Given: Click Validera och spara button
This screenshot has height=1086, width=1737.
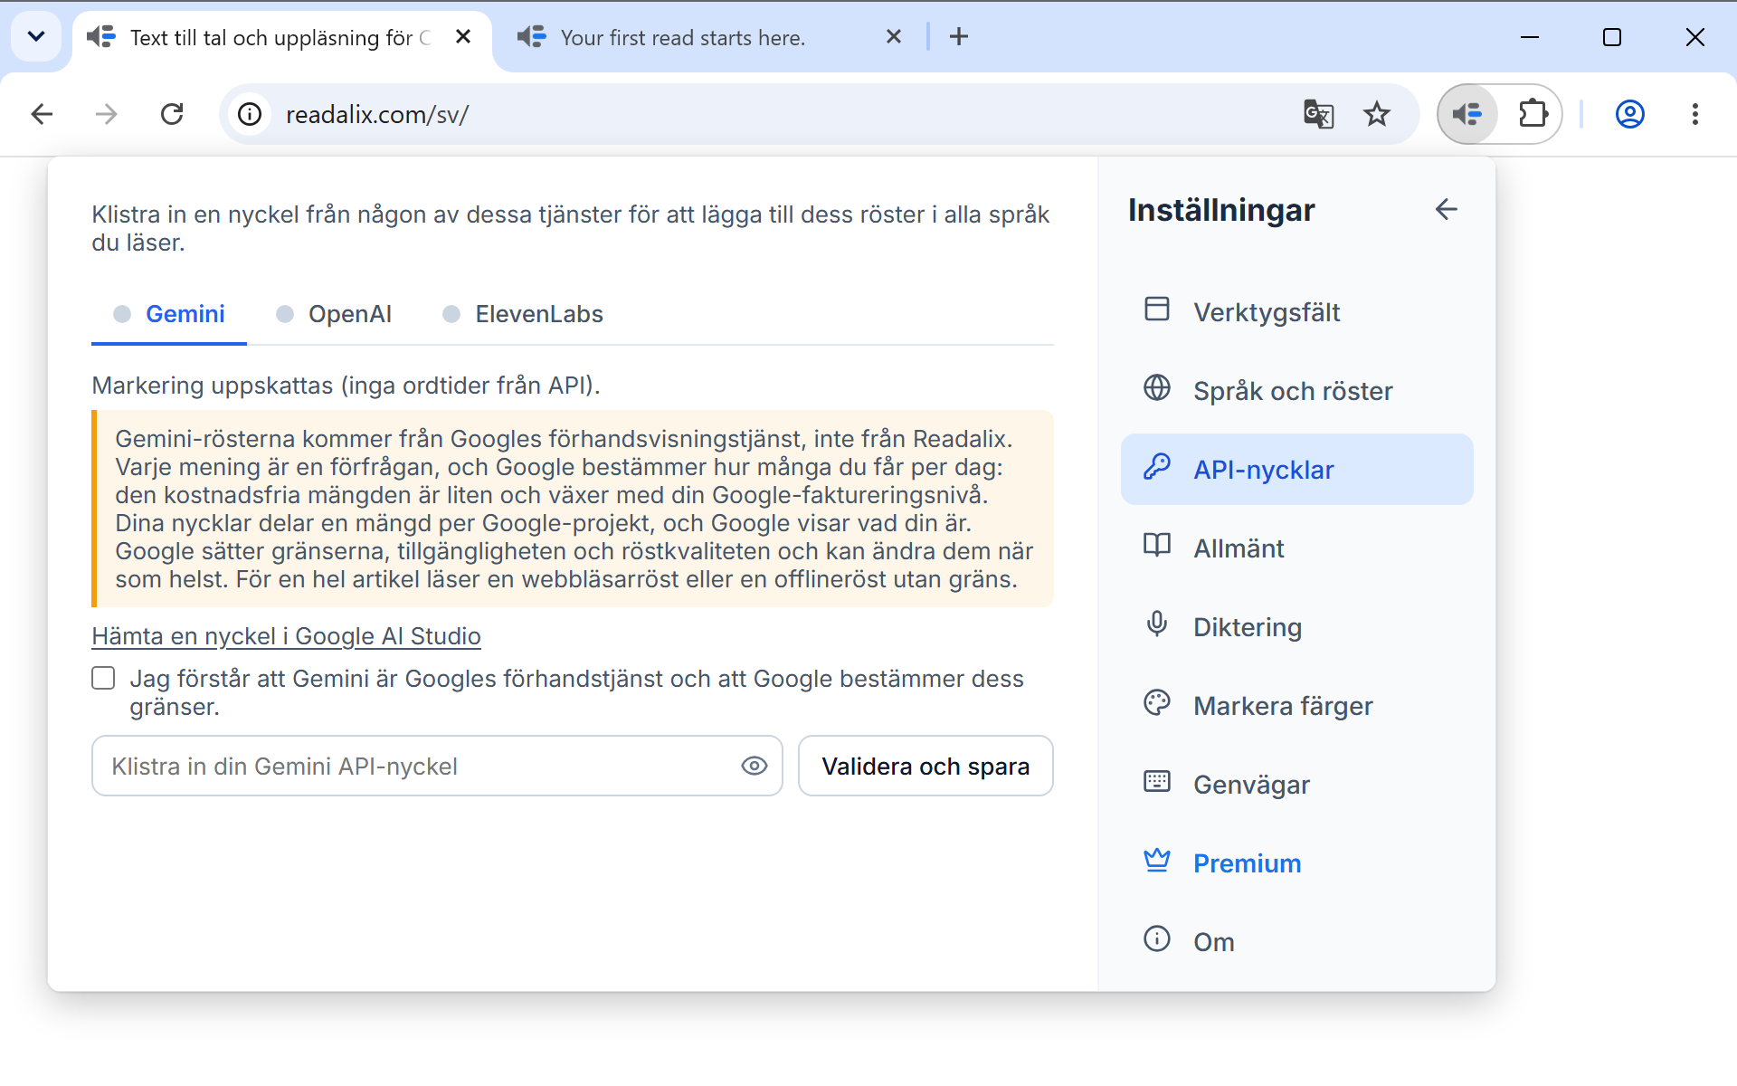Looking at the screenshot, I should (925, 766).
